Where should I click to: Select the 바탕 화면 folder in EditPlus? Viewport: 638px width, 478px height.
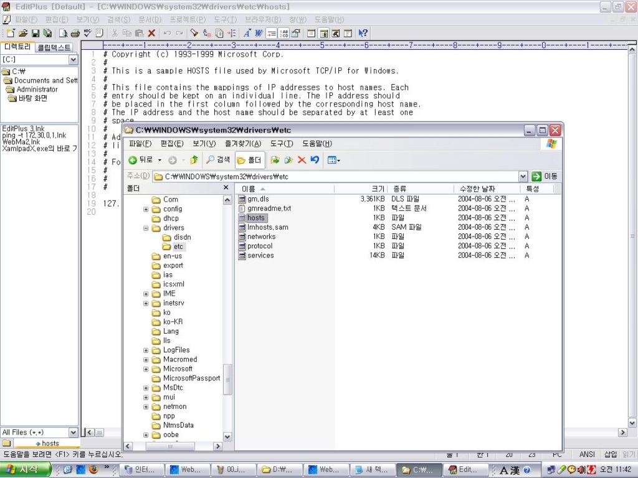tap(32, 98)
